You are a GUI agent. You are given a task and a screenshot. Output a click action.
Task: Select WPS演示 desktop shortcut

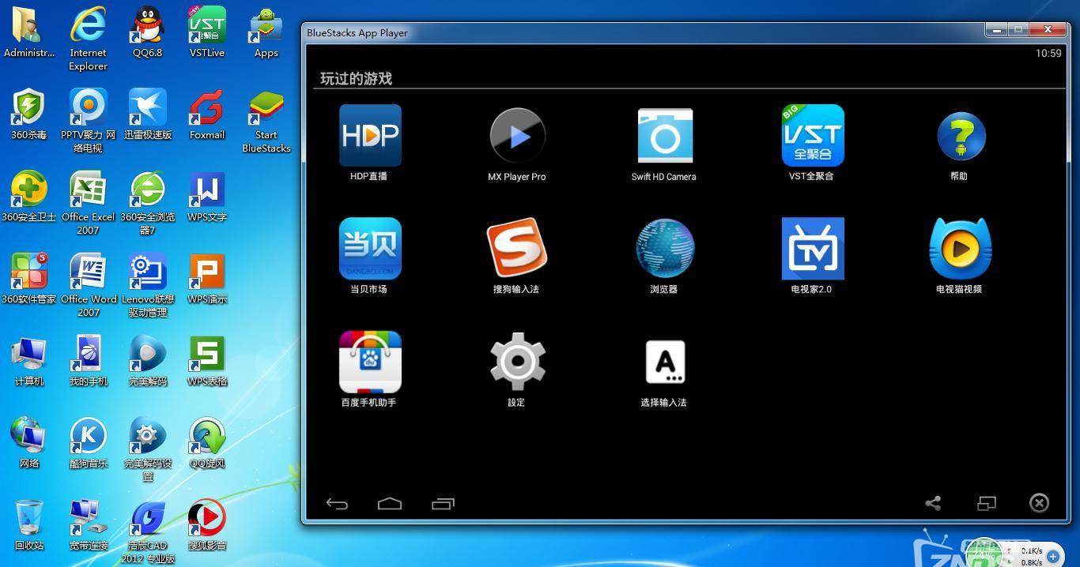(x=207, y=278)
